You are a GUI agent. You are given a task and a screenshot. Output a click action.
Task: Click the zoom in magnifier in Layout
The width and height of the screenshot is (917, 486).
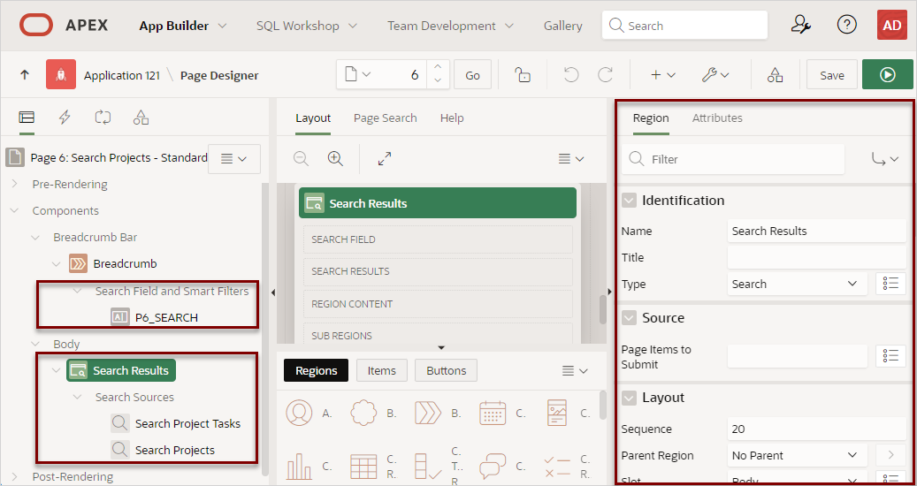point(335,159)
